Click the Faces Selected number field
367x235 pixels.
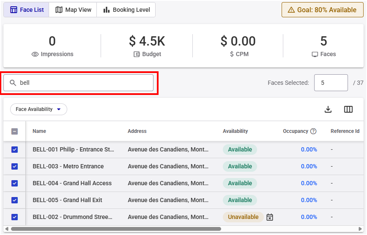(x=331, y=83)
